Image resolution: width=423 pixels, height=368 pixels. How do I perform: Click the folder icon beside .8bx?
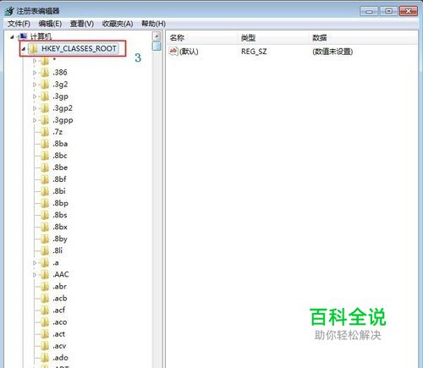coord(45,227)
